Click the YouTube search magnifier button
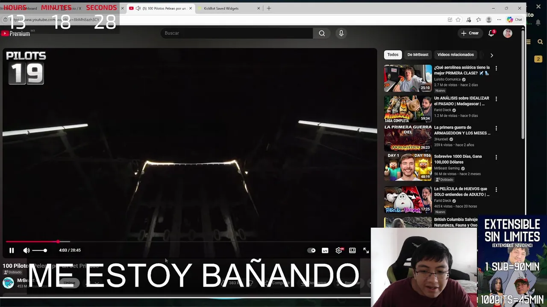 click(x=322, y=33)
